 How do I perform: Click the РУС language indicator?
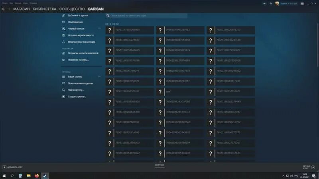(x=296, y=176)
